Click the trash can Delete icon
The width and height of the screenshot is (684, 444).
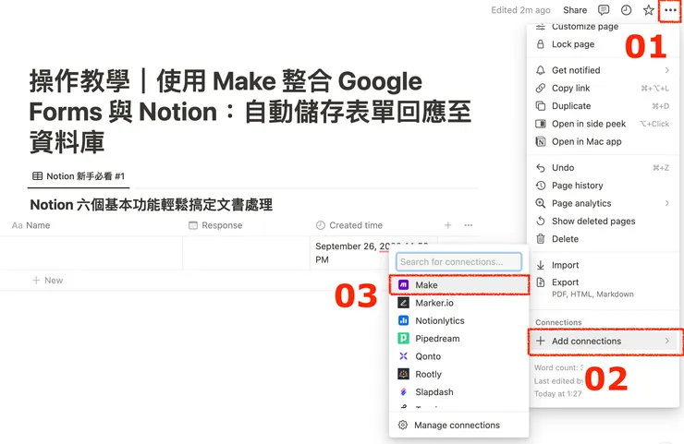540,239
